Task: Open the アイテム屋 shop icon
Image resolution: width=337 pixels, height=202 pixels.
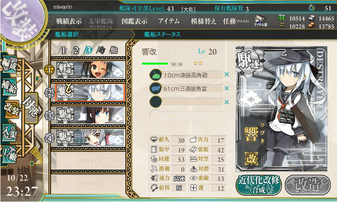Action: pyautogui.click(x=260, y=21)
